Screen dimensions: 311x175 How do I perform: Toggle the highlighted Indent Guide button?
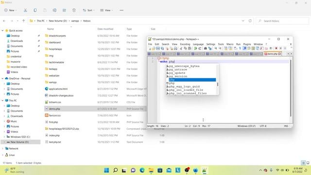[x=244, y=48]
